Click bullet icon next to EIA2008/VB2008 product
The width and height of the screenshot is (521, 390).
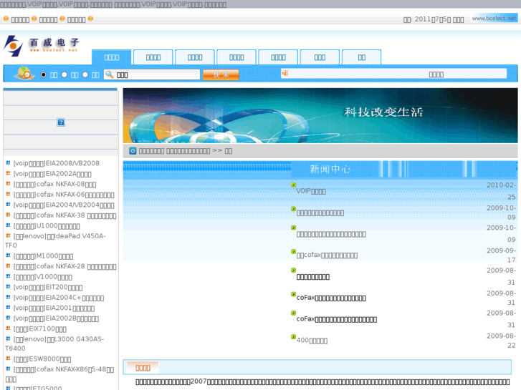click(8, 162)
